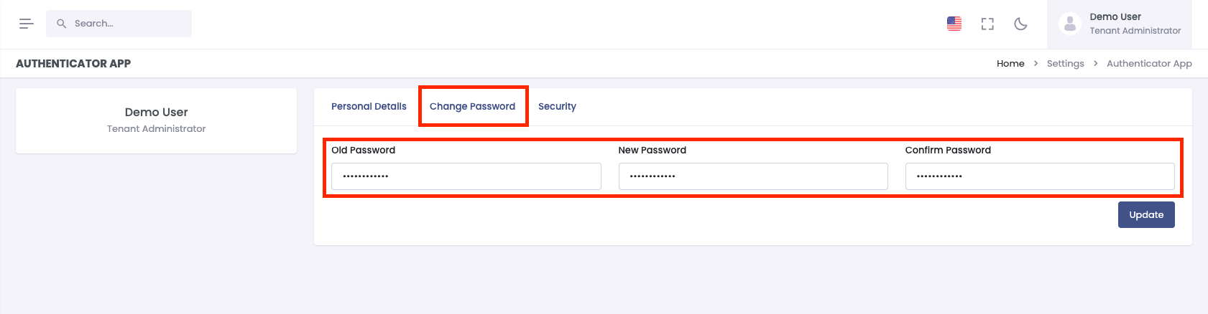This screenshot has height=314, width=1208.
Task: Focus the Confirm Password field
Action: point(1039,176)
